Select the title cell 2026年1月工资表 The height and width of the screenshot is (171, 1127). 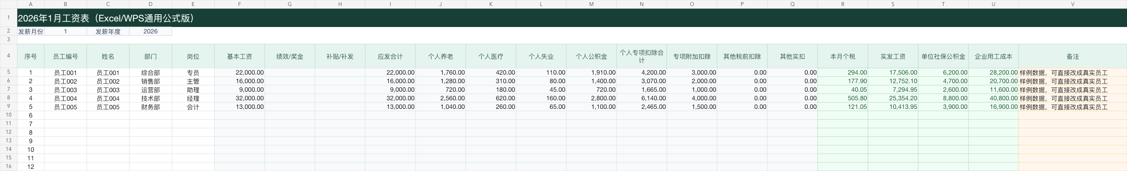(x=572, y=18)
